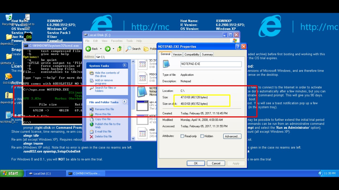Click the Advanced... attributes button

[232, 136]
